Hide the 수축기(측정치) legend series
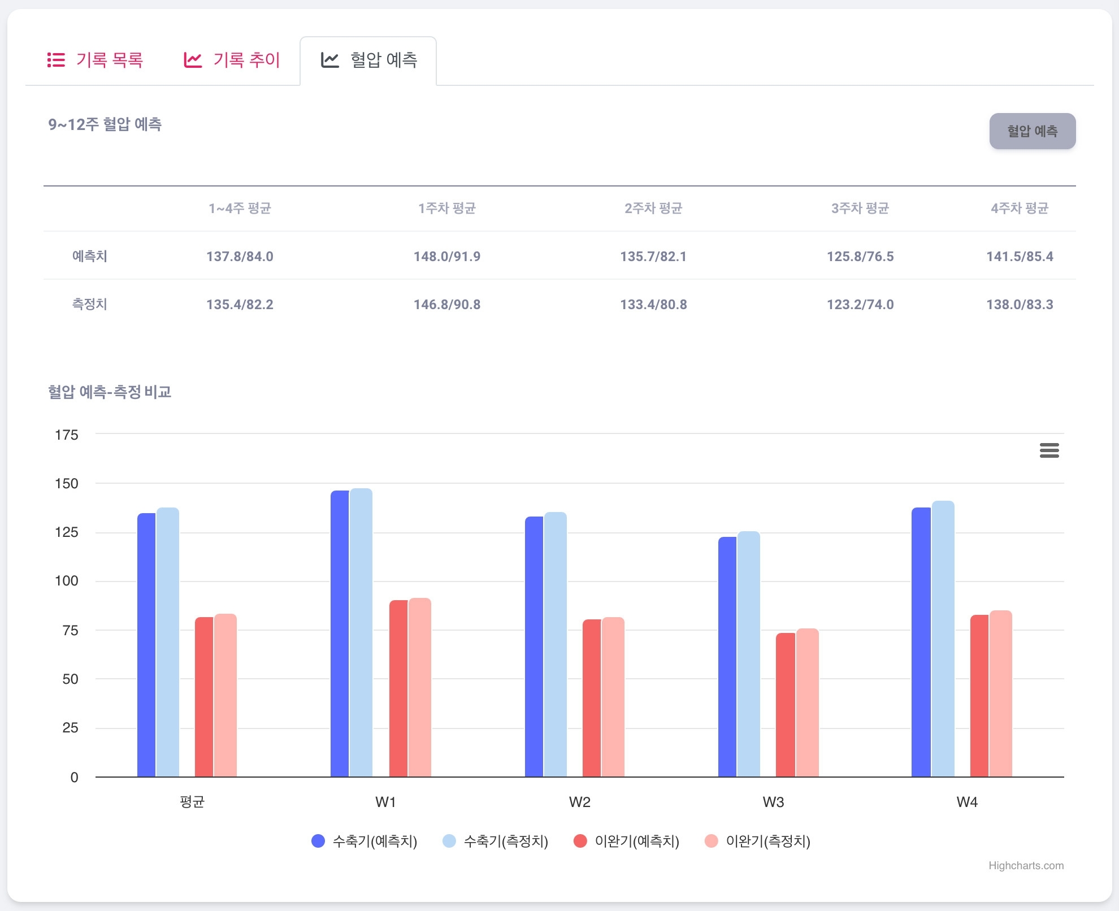 [506, 841]
